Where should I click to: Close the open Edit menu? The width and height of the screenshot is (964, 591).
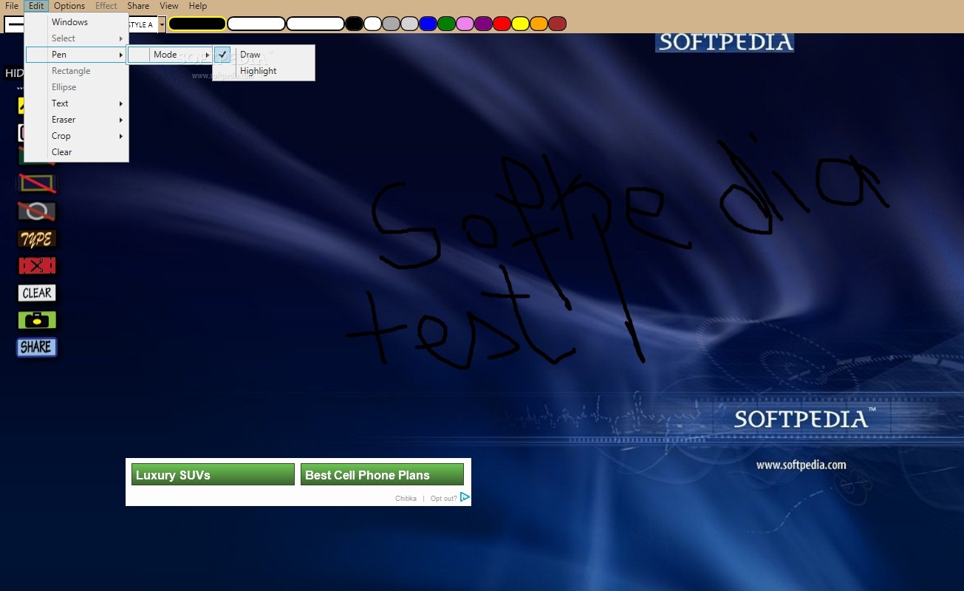coord(36,6)
